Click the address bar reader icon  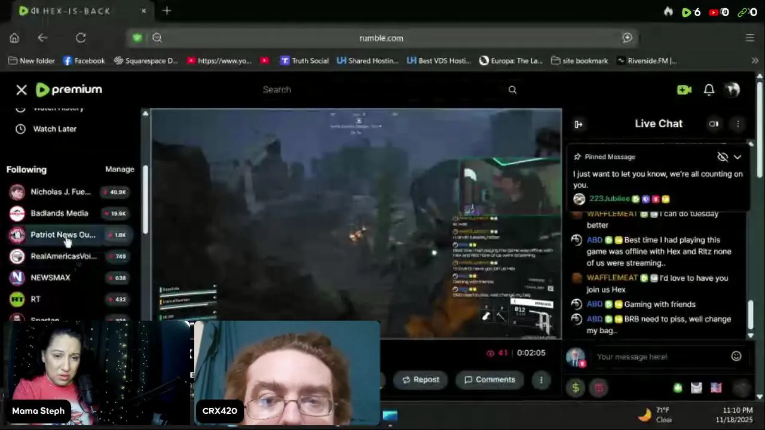tap(627, 38)
